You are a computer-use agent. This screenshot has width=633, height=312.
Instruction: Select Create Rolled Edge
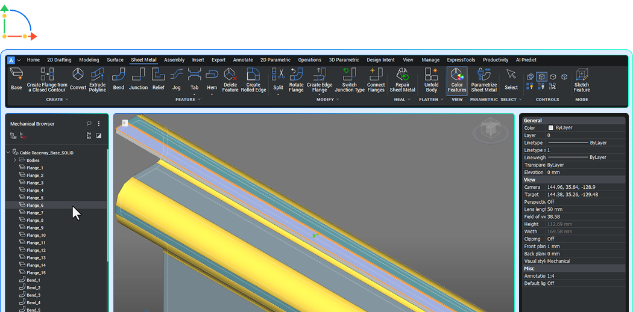pyautogui.click(x=254, y=80)
